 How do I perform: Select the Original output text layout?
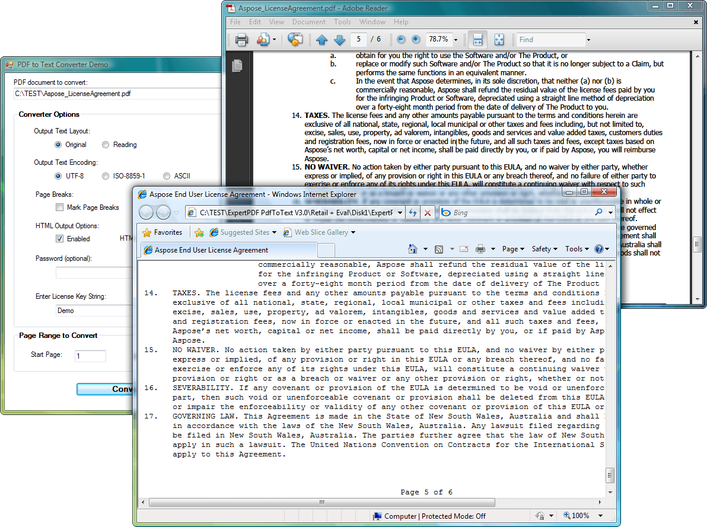58,145
